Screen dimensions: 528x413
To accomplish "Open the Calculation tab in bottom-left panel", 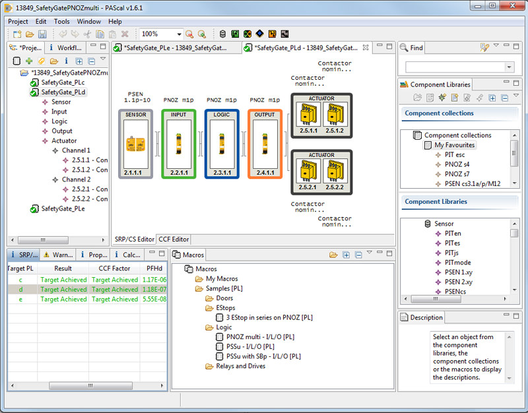I will click(127, 255).
